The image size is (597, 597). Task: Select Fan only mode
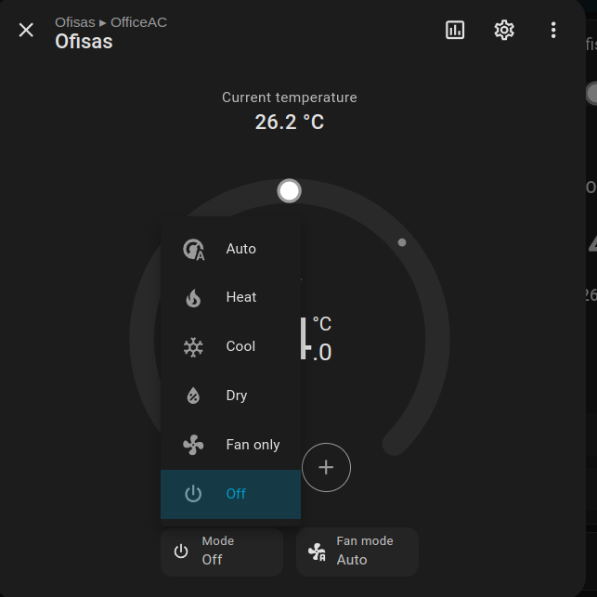pos(230,445)
